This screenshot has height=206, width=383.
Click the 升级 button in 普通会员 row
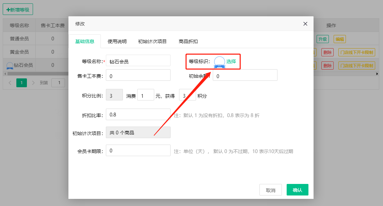click(322, 39)
